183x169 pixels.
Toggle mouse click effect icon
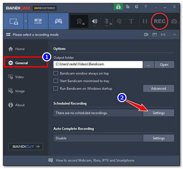point(119,21)
